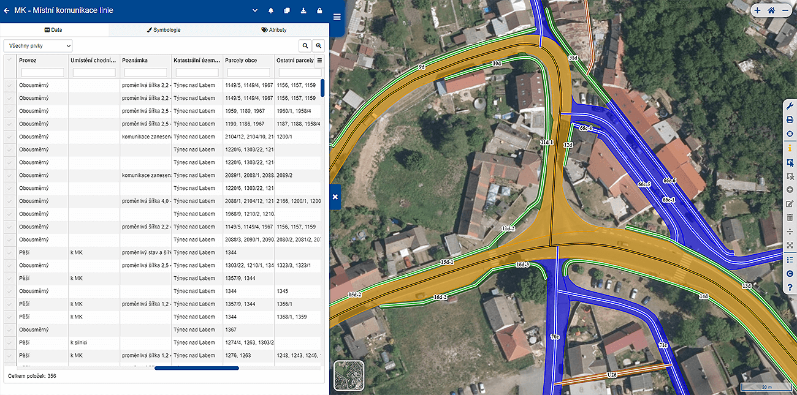Toggle the select-all checkbox in the table header
This screenshot has height=395, width=797.
point(9,60)
